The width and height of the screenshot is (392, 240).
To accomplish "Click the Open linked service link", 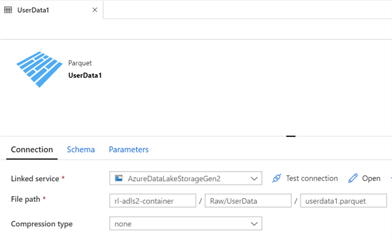I will [x=371, y=179].
